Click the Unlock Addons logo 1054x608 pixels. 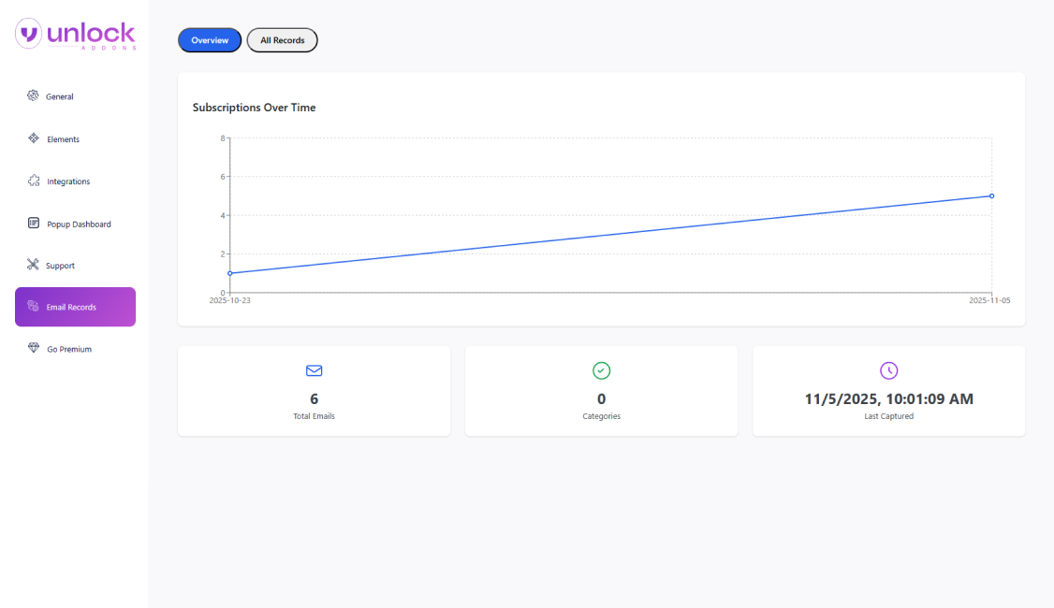75,33
